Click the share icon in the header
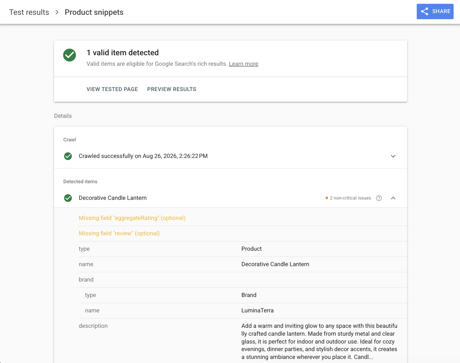This screenshot has height=363, width=460. tap(425, 11)
